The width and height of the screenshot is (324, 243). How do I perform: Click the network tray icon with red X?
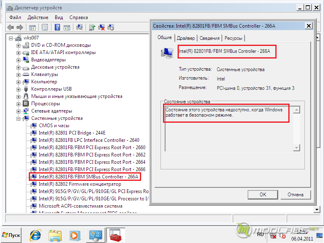273,236
